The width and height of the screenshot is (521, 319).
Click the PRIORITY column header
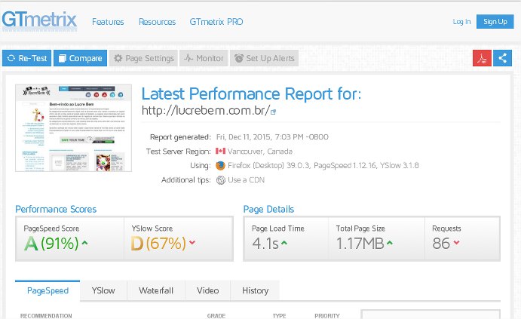click(x=327, y=316)
